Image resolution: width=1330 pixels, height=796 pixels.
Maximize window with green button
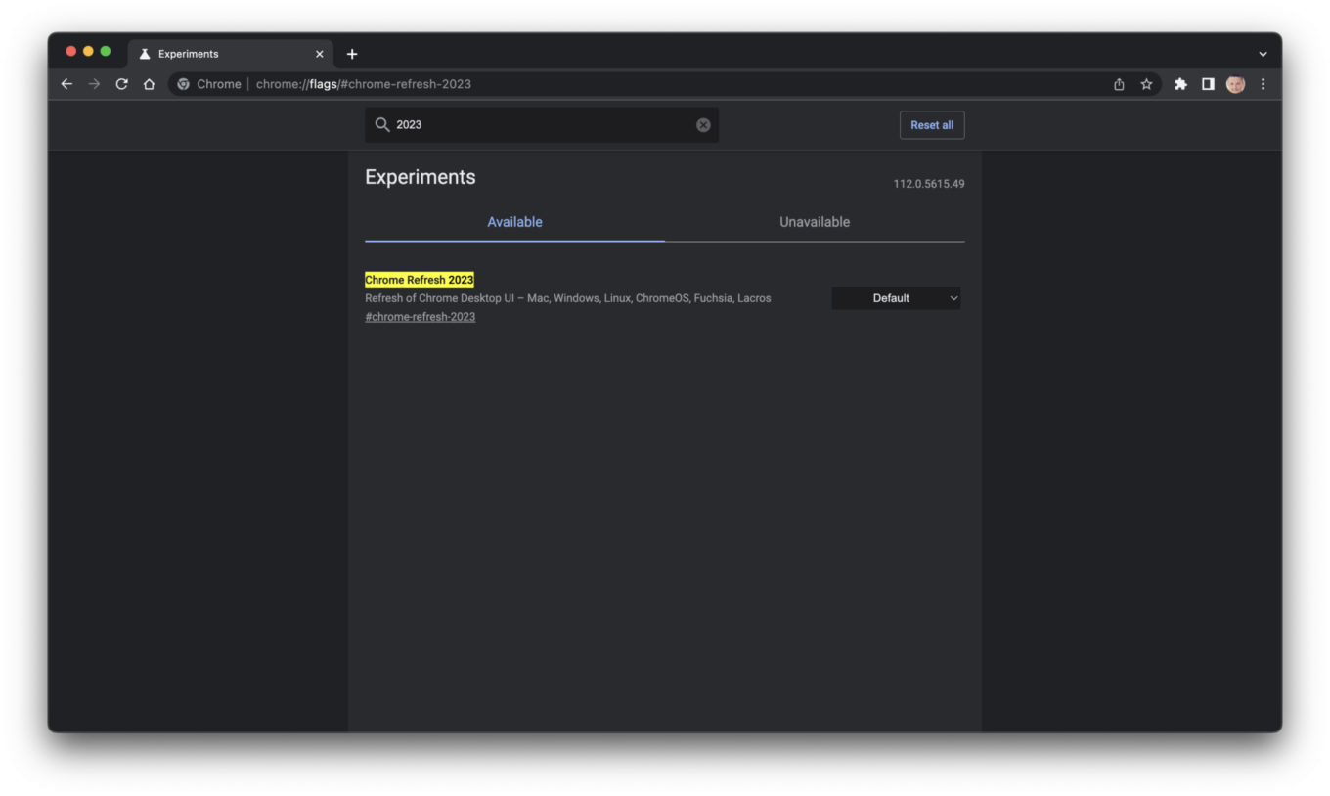point(106,51)
